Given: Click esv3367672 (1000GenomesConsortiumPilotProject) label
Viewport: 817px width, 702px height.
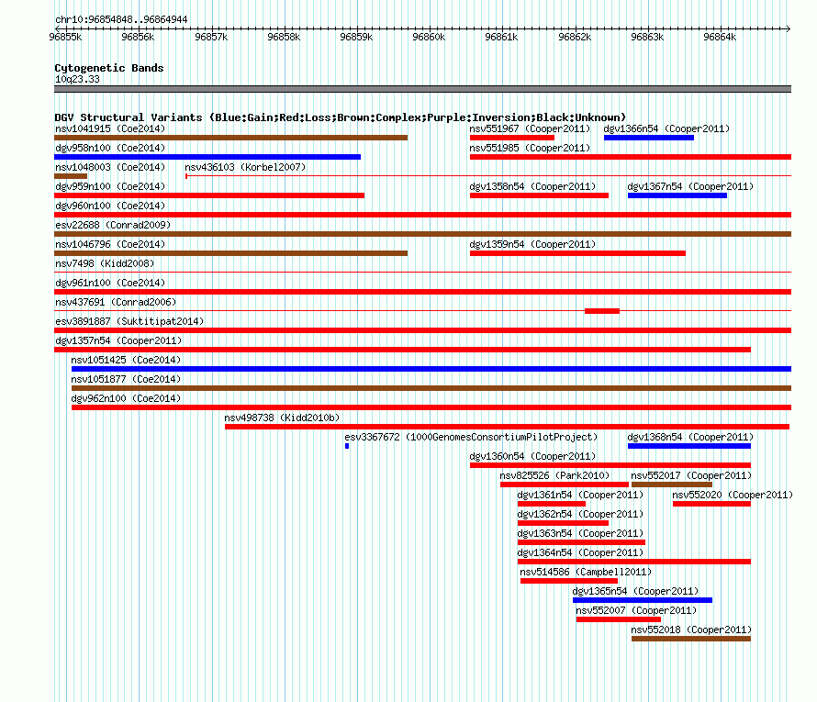Looking at the screenshot, I should click(471, 437).
